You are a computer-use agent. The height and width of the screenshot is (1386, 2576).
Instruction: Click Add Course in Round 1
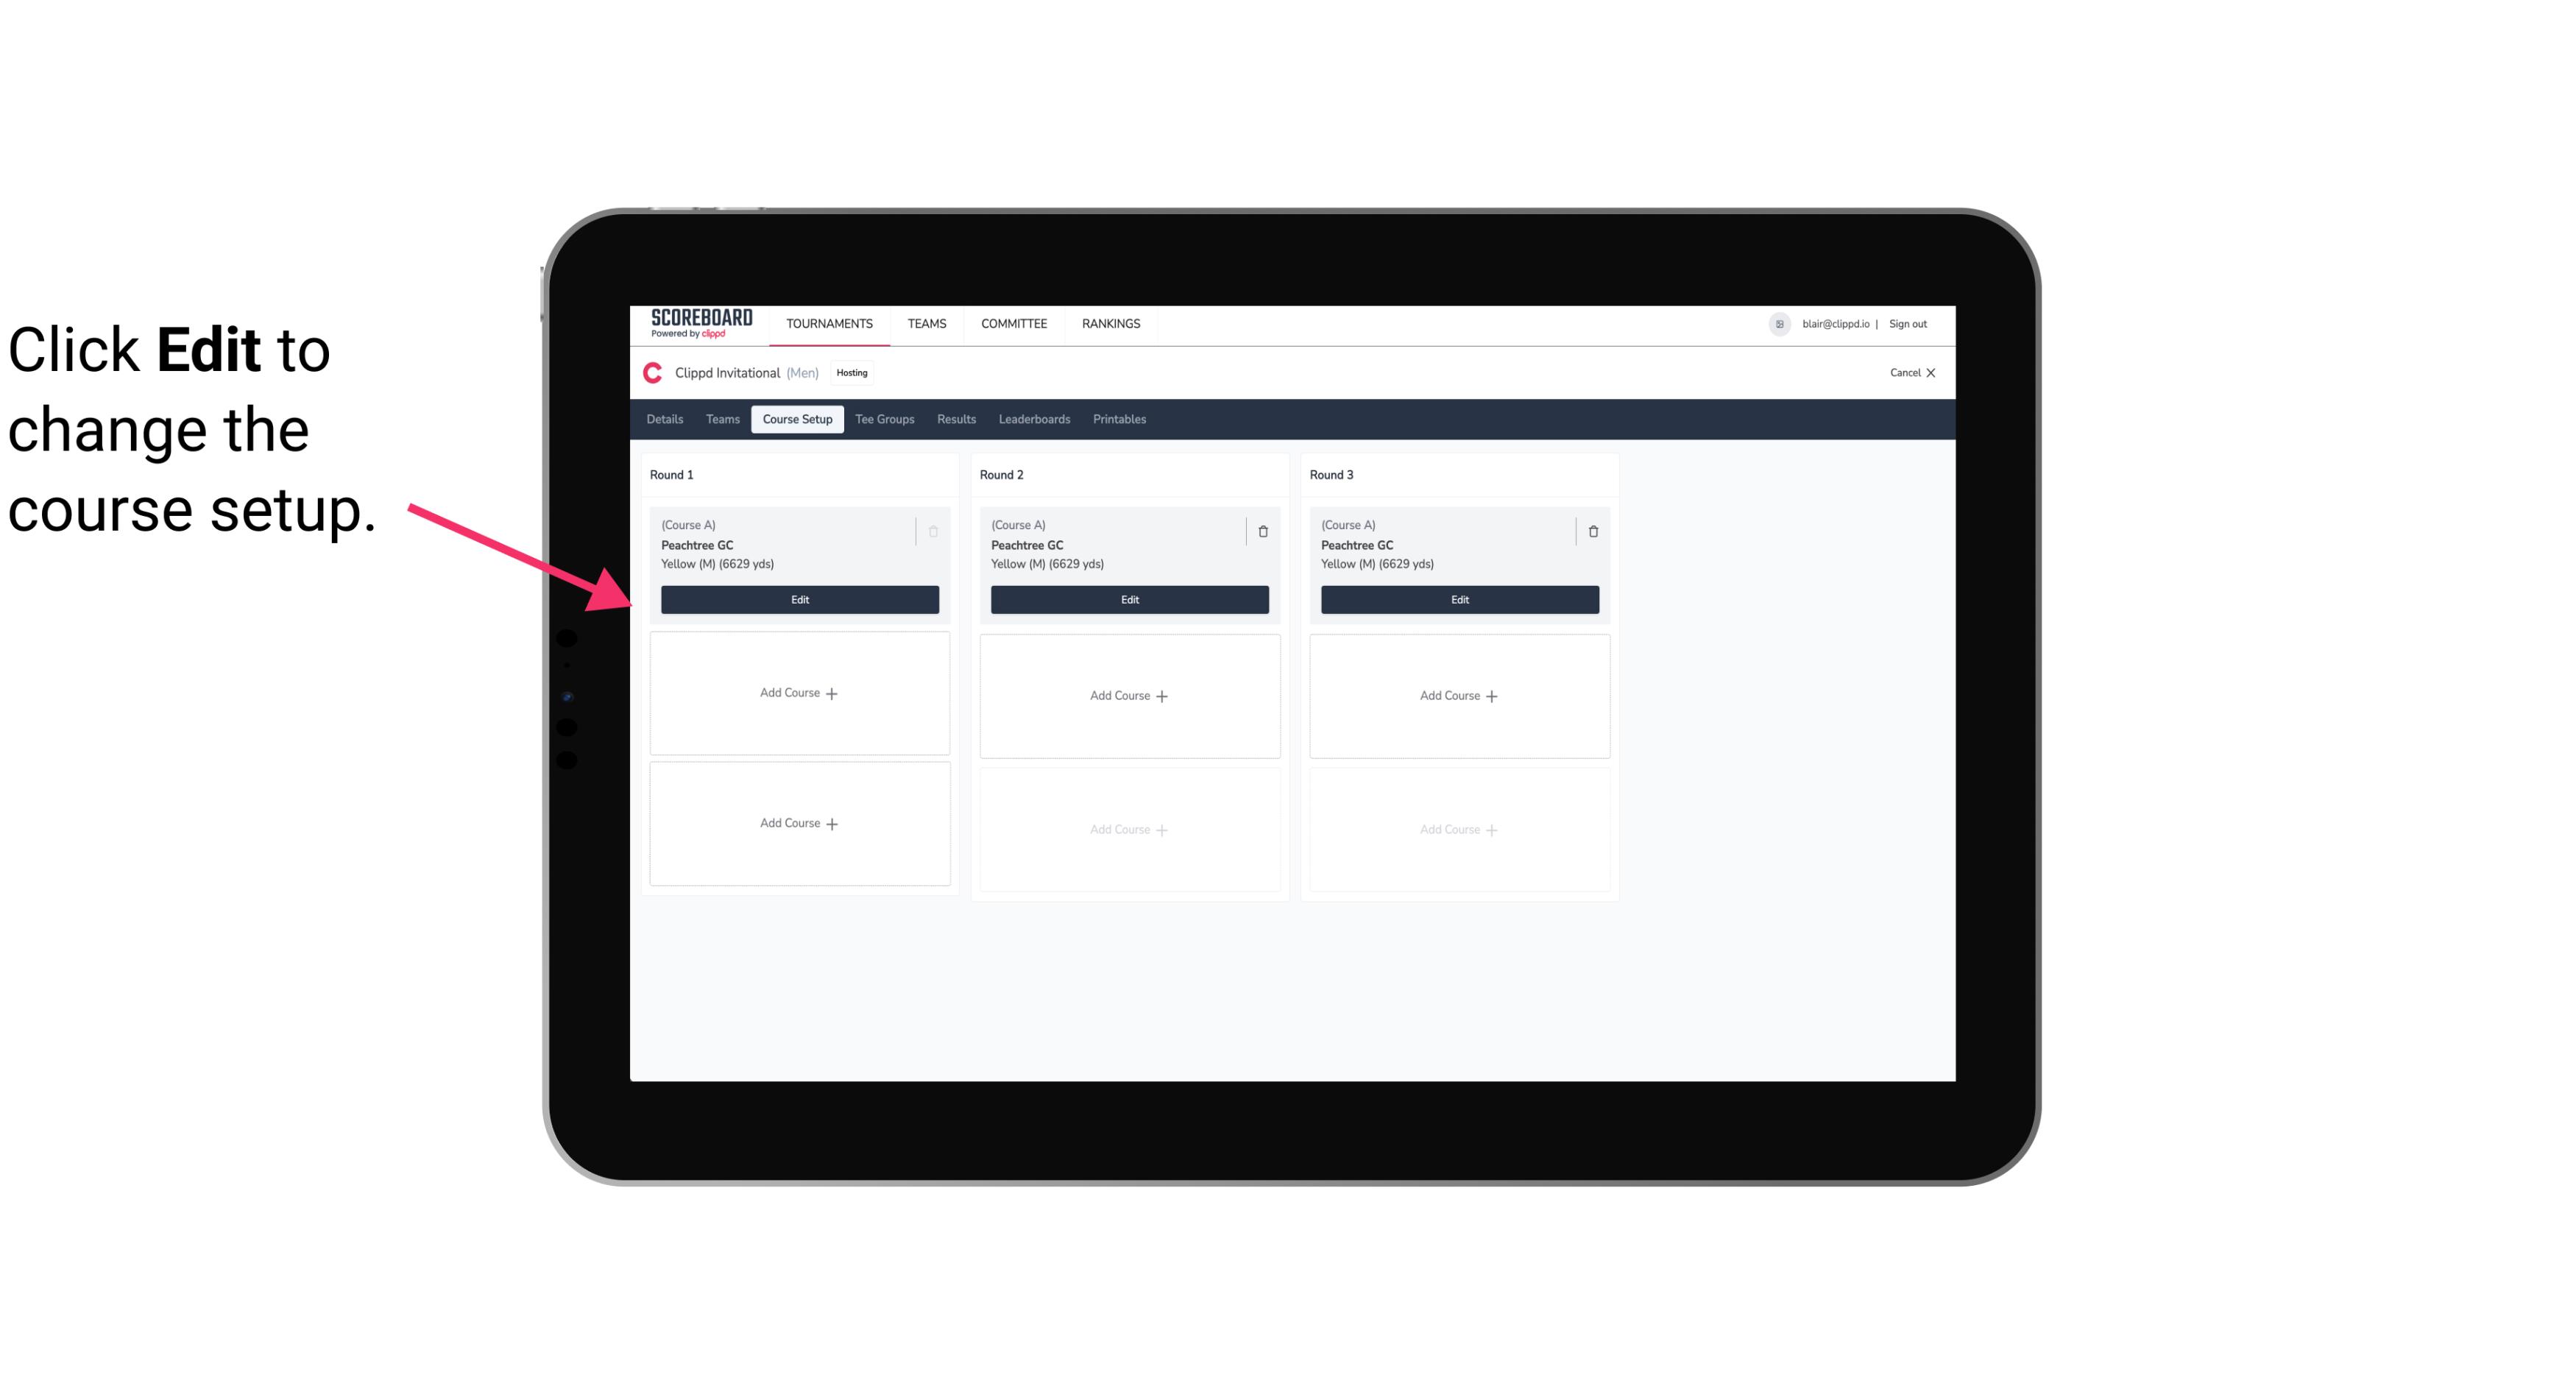pyautogui.click(x=799, y=693)
